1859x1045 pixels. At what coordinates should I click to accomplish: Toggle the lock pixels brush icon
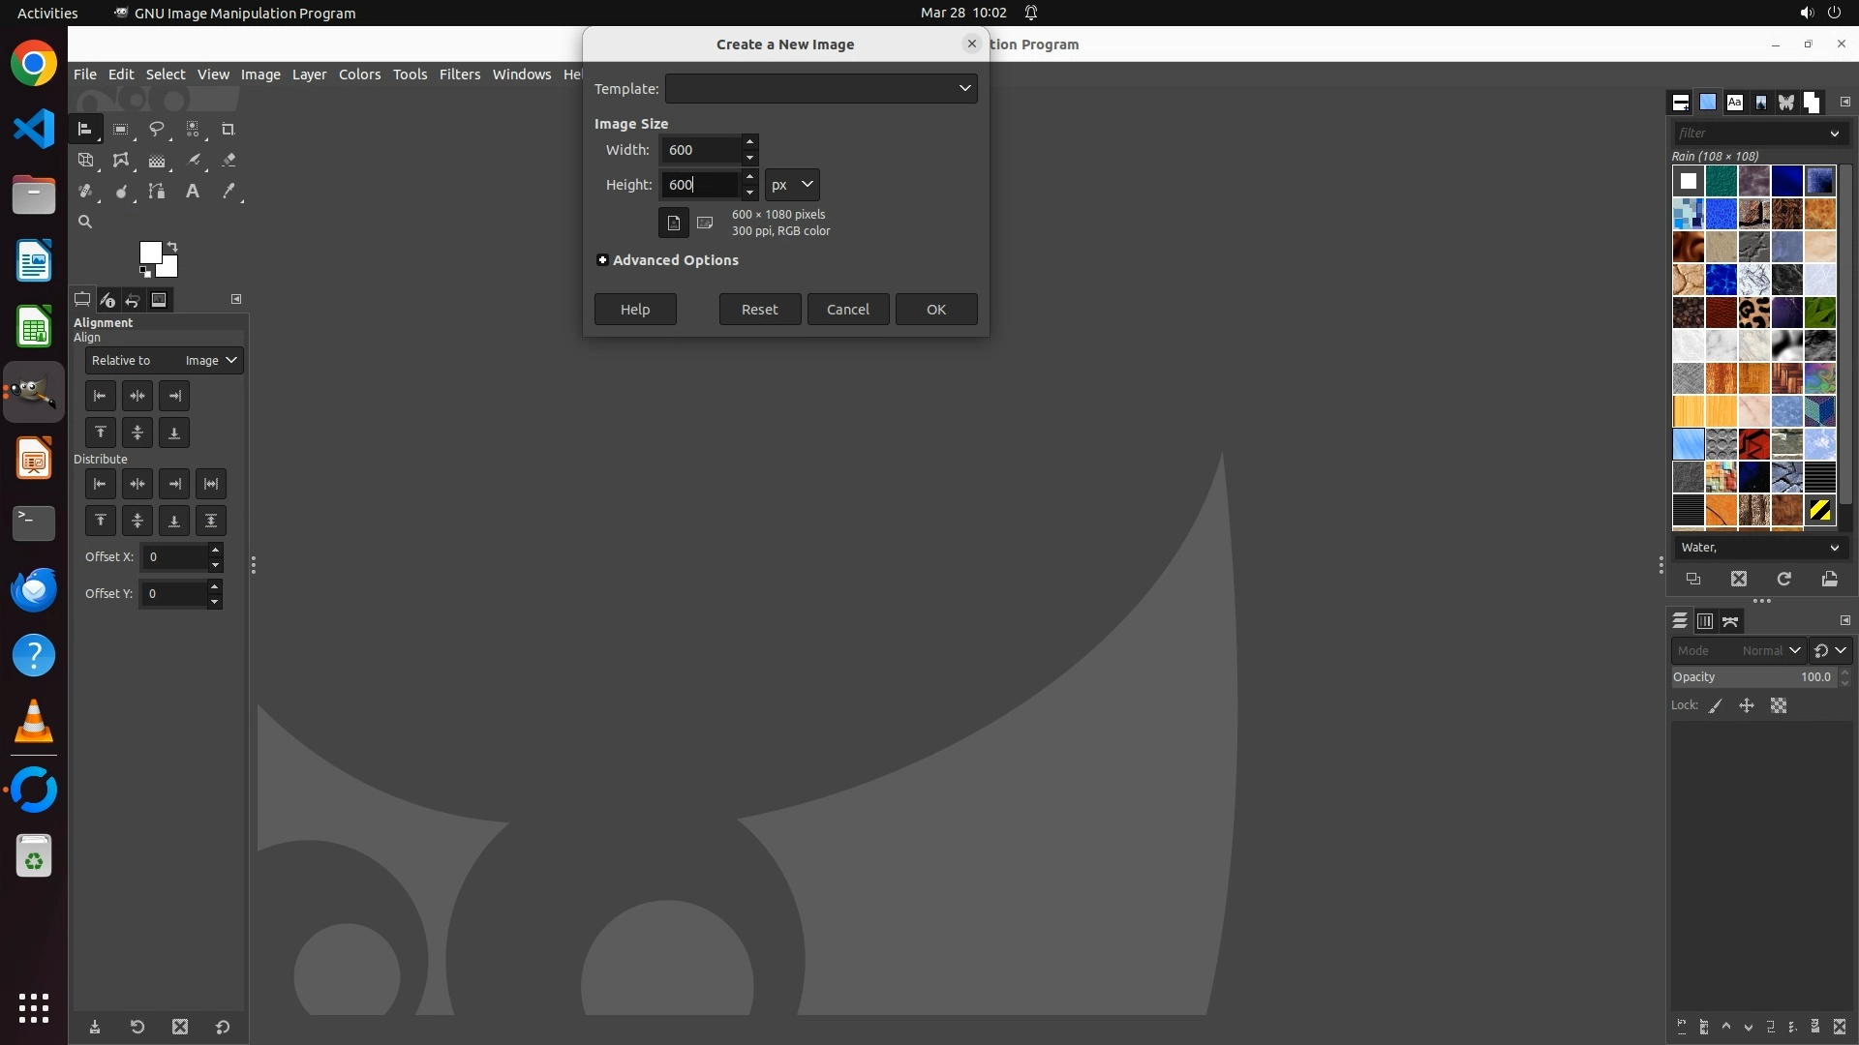(x=1716, y=706)
